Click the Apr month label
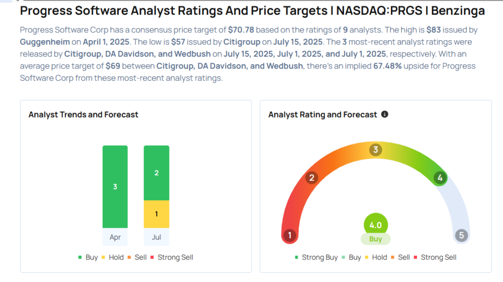Screen dimensions: 503x282 pos(115,237)
